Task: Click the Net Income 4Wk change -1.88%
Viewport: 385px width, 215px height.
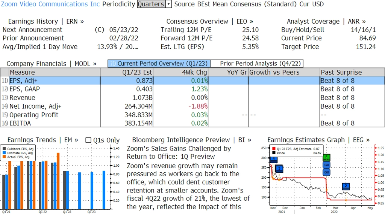Action: click(x=198, y=106)
